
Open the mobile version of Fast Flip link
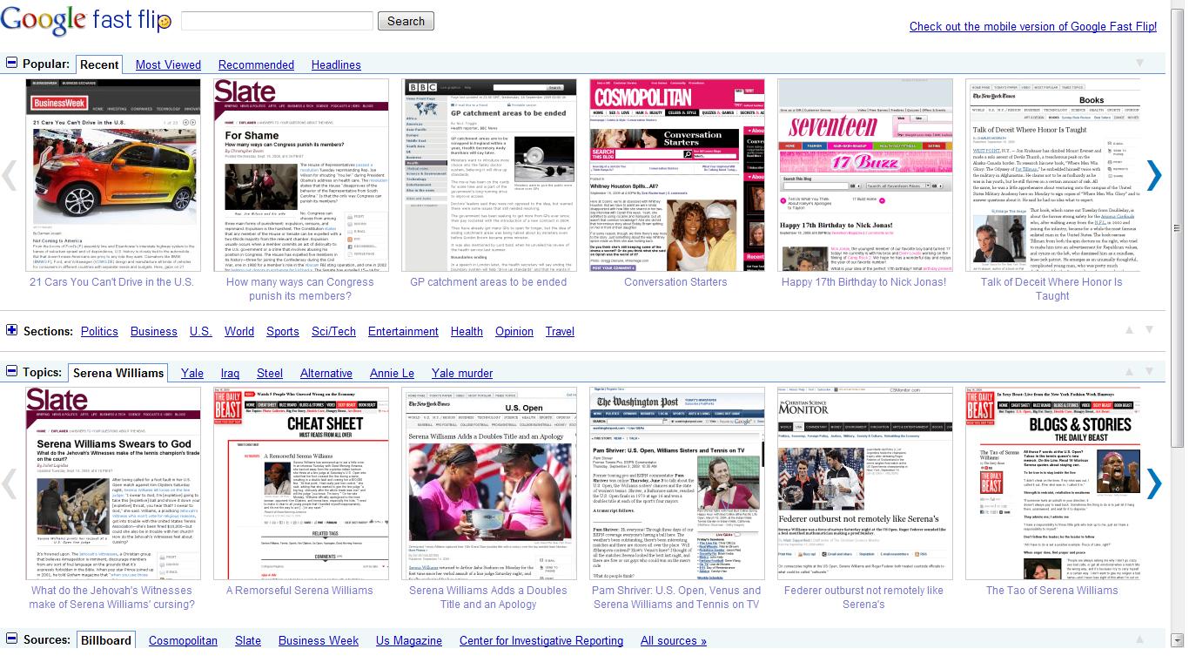(1033, 26)
